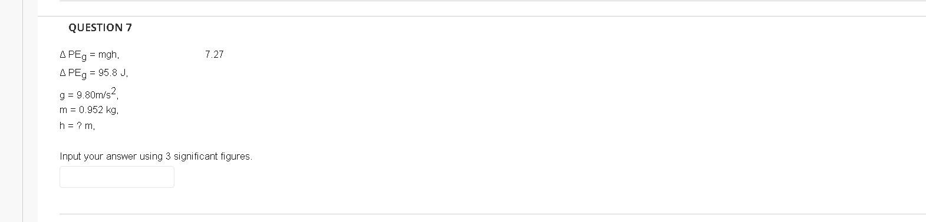Screen dimensions: 926x222
Task: Click the gray left margin strip
Action: coord(29,111)
